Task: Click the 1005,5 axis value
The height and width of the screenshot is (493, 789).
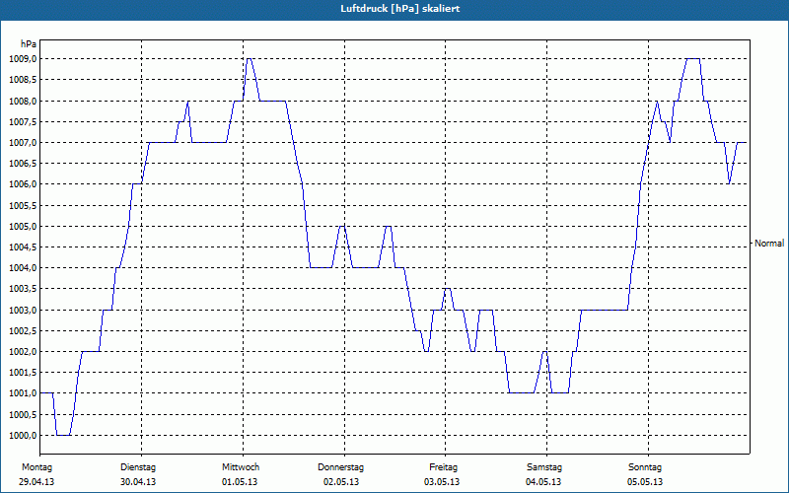Action: 23,206
